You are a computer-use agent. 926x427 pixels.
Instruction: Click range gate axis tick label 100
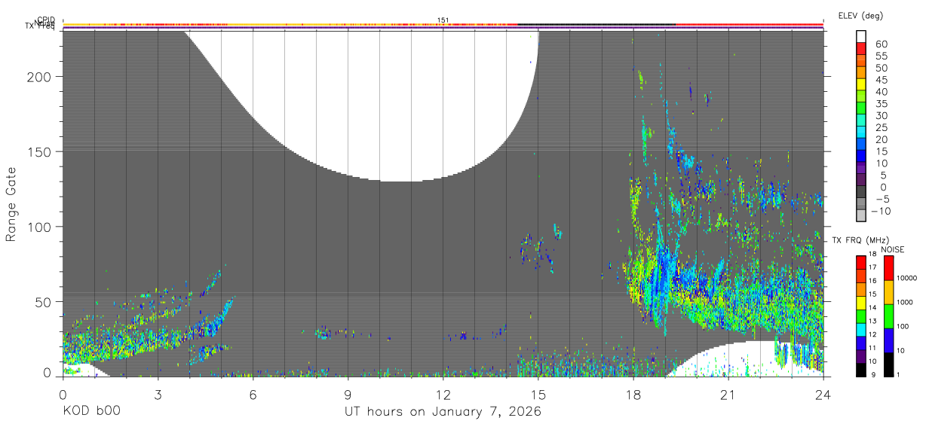[x=40, y=227]
